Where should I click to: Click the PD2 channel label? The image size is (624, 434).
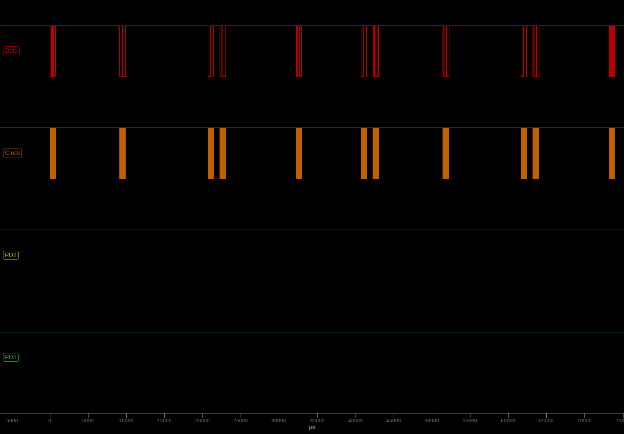(11, 255)
